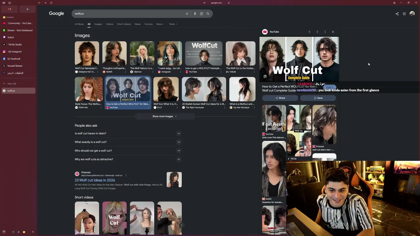Open the Tools dropdown
This screenshot has height=236, width=420.
pos(173,24)
